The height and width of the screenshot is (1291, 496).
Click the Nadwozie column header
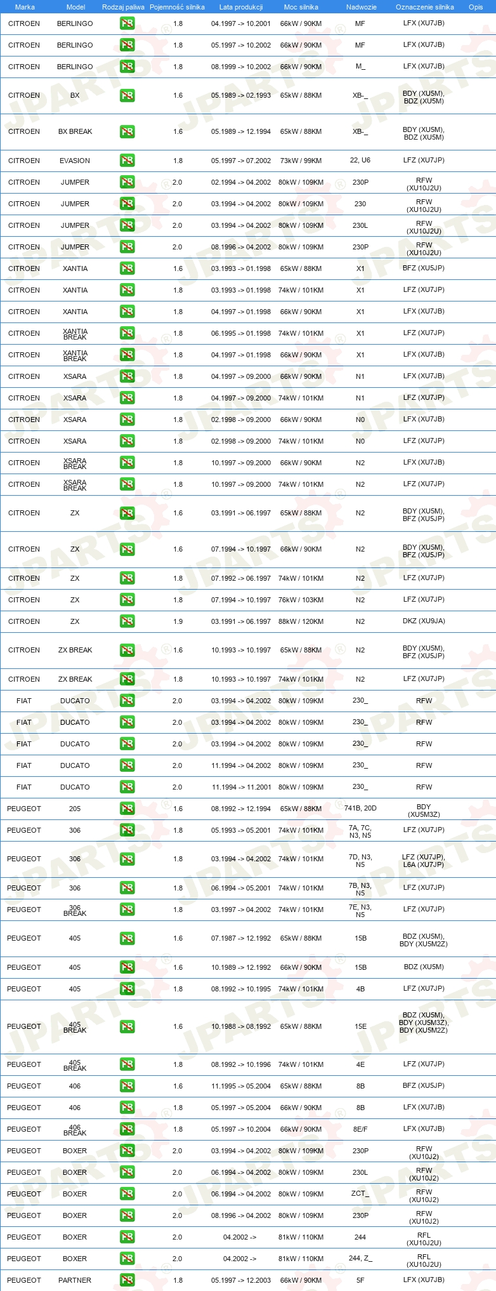pos(362,7)
